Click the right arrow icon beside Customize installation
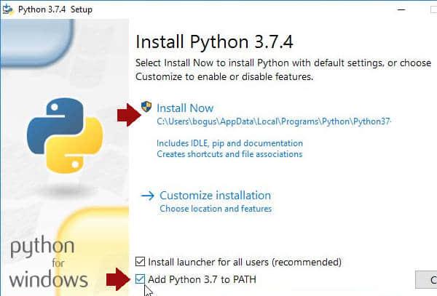 coord(148,196)
